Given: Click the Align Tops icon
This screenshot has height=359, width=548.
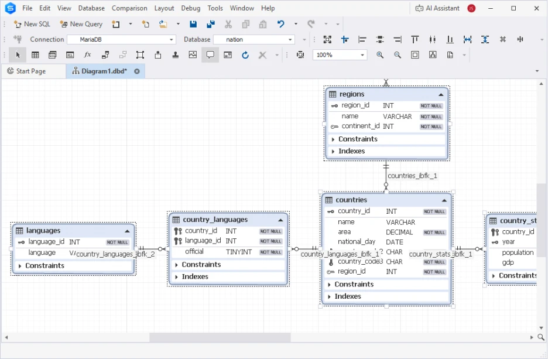Looking at the screenshot, I should pyautogui.click(x=415, y=39).
